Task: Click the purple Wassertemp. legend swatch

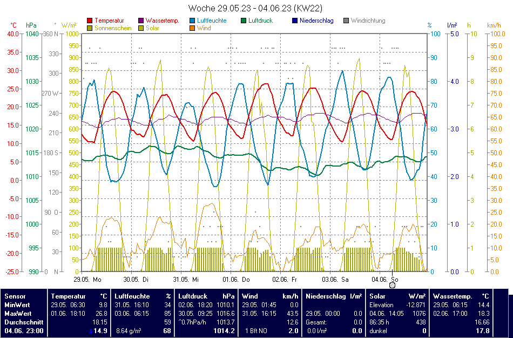Action: pyautogui.click(x=141, y=21)
